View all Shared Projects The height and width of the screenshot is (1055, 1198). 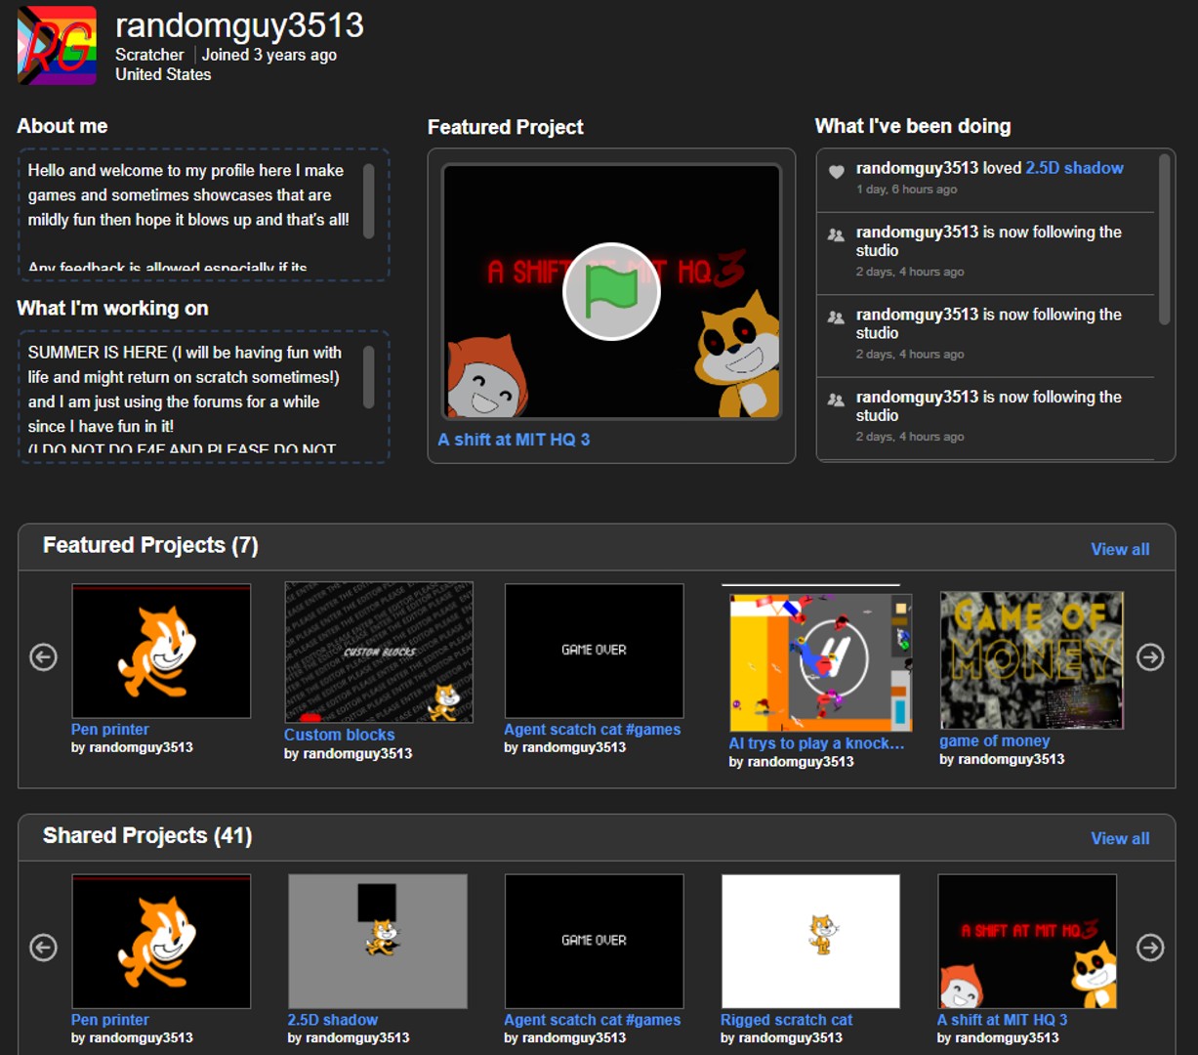[x=1119, y=838]
